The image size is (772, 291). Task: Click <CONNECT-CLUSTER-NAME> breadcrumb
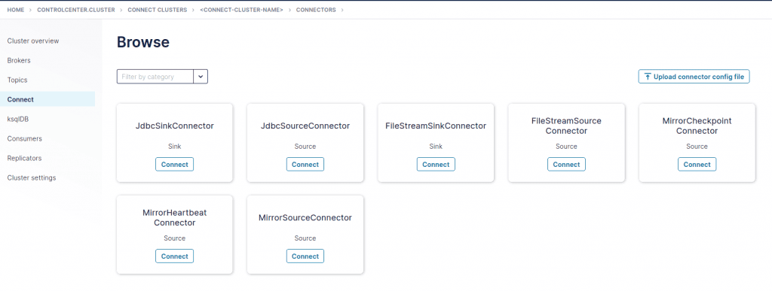point(241,10)
